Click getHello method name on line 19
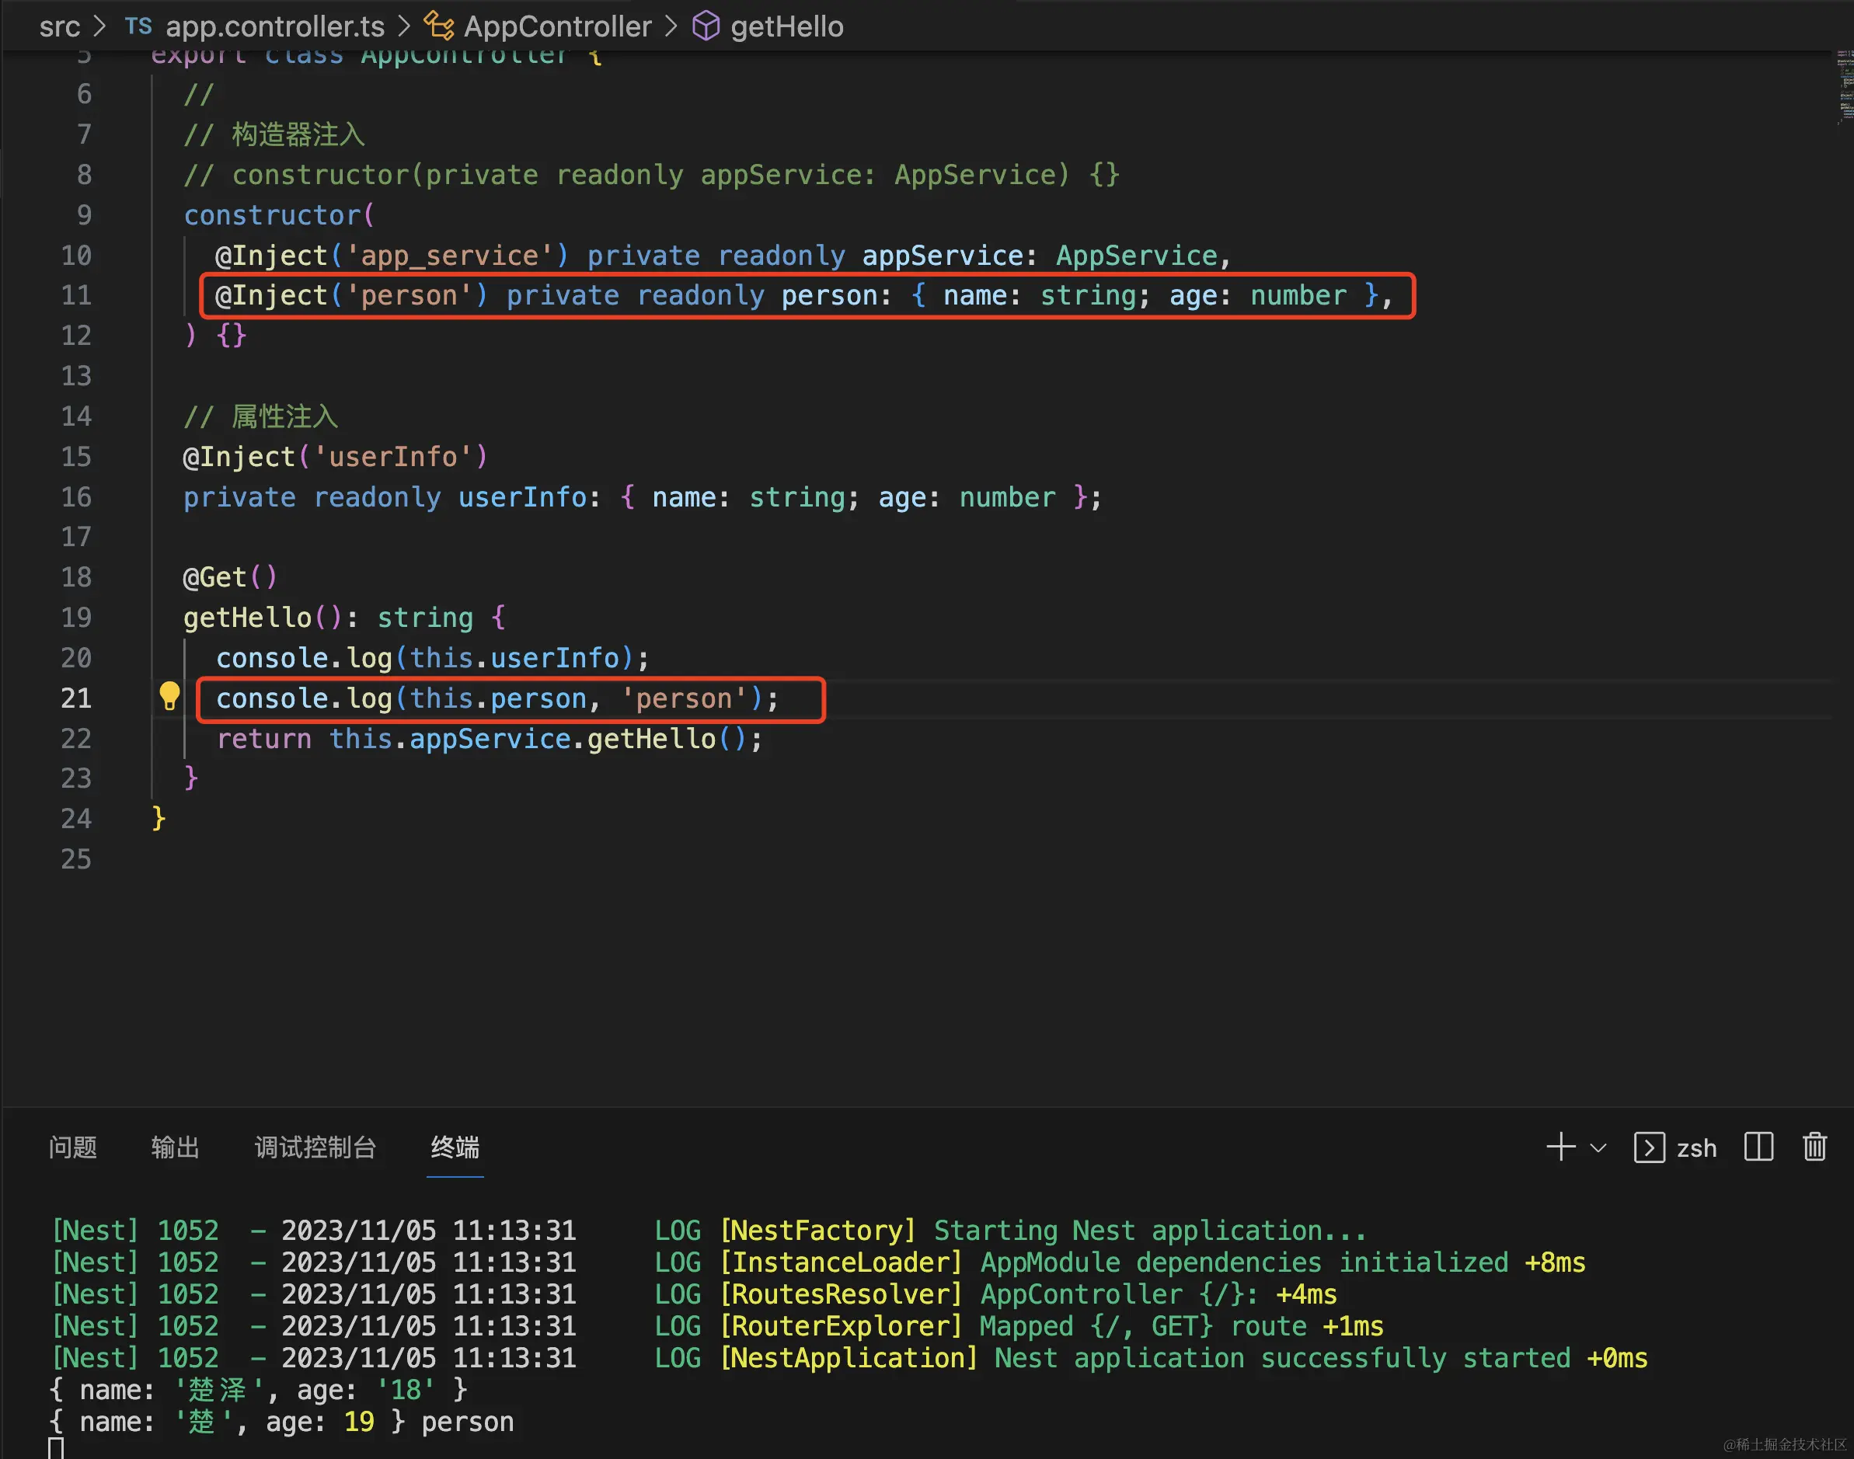Viewport: 1854px width, 1459px height. 248,618
